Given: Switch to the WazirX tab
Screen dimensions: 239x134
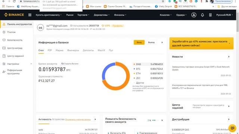Looking at the screenshot, I should pyautogui.click(x=101, y=50).
